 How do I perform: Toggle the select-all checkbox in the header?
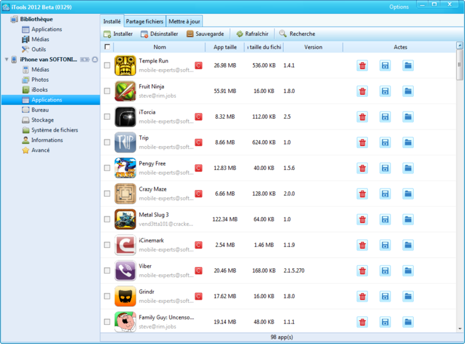click(x=107, y=47)
